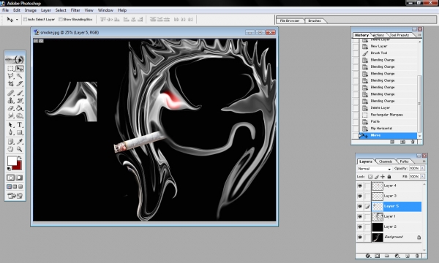Select the History Brush tool
Image resolution: width=439 pixels, height=263 pixels.
[20, 101]
